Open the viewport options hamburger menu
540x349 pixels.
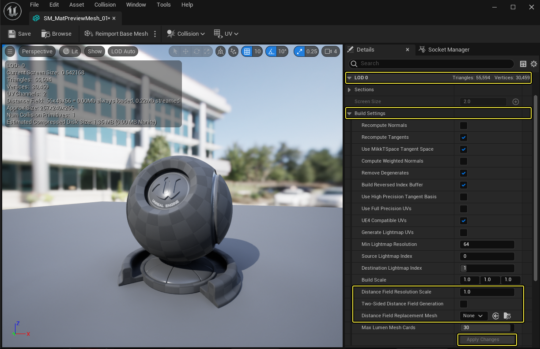(x=10, y=51)
